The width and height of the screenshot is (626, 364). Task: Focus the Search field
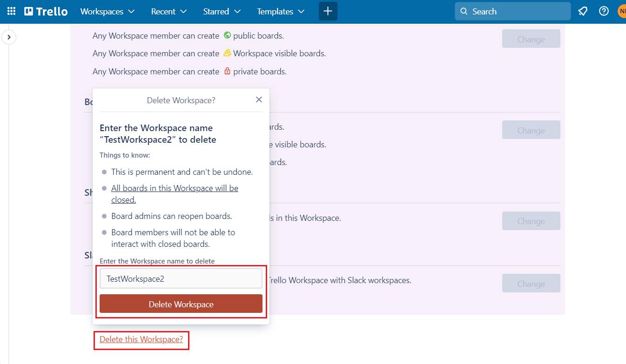(x=513, y=11)
